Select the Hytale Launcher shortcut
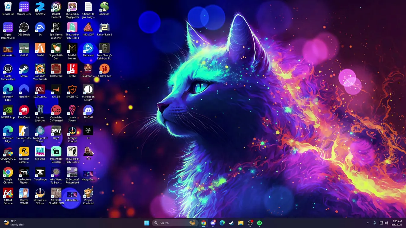406x228 pixels. (40, 114)
